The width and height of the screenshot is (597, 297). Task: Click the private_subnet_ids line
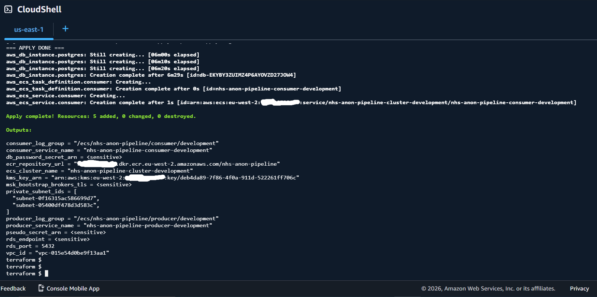(x=41, y=191)
